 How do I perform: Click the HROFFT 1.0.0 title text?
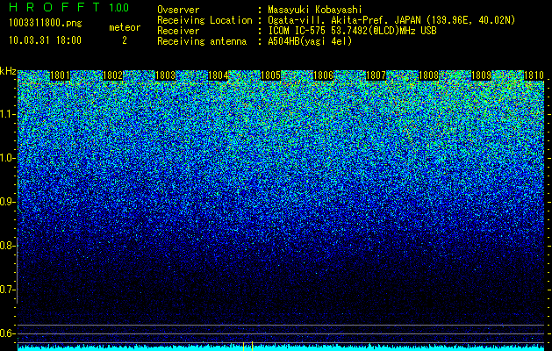[x=69, y=7]
